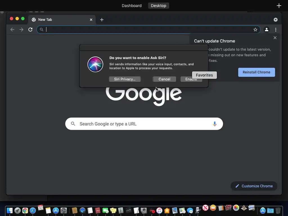
Task: Open Dictionary from the Dock
Action: 98,210
